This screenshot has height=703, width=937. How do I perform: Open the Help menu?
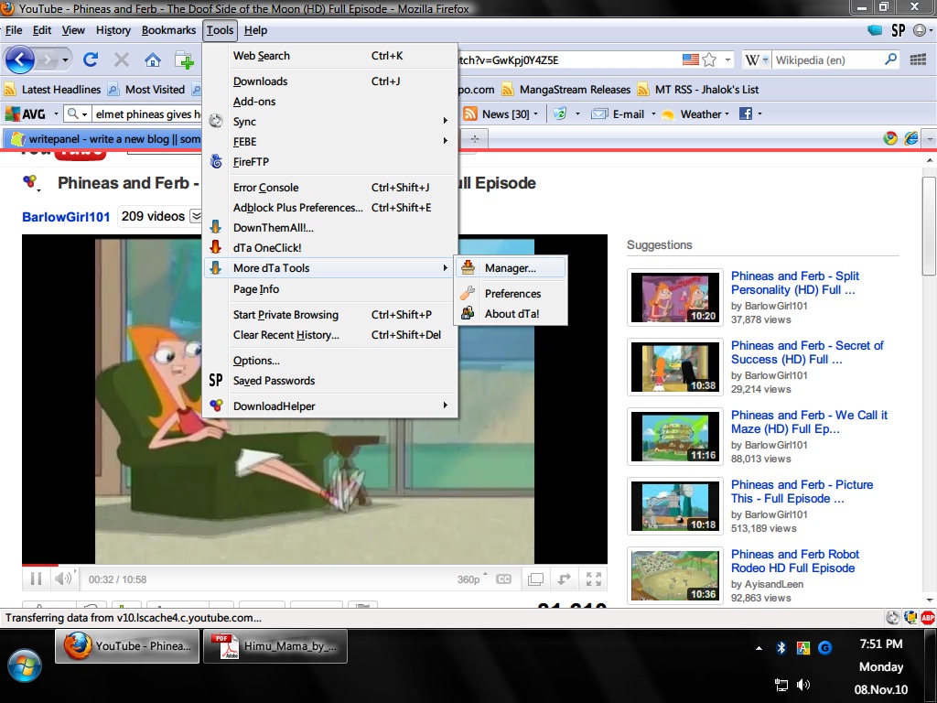pyautogui.click(x=256, y=30)
